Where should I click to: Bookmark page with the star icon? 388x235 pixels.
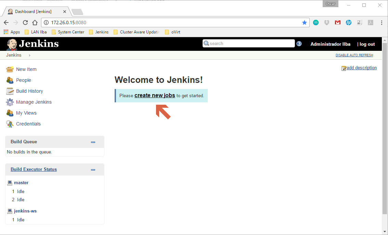[305, 23]
